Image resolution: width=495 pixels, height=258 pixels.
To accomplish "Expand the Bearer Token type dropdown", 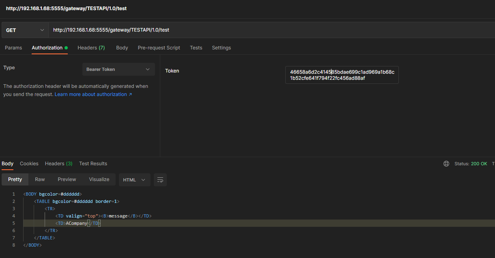I will tap(118, 69).
